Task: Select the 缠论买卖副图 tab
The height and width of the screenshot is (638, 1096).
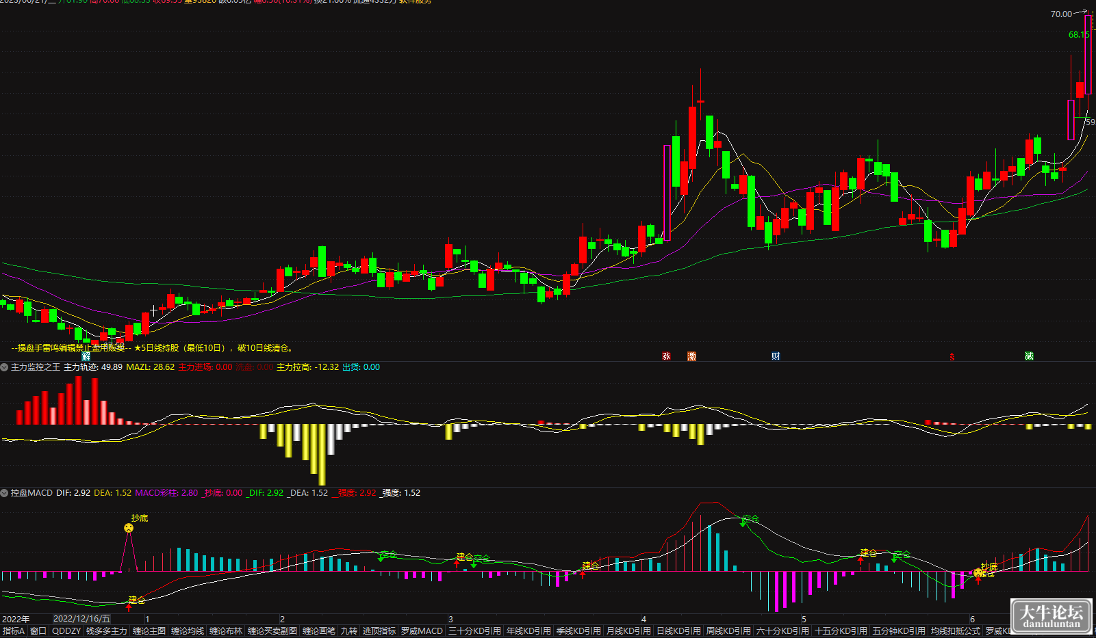Action: tap(272, 631)
